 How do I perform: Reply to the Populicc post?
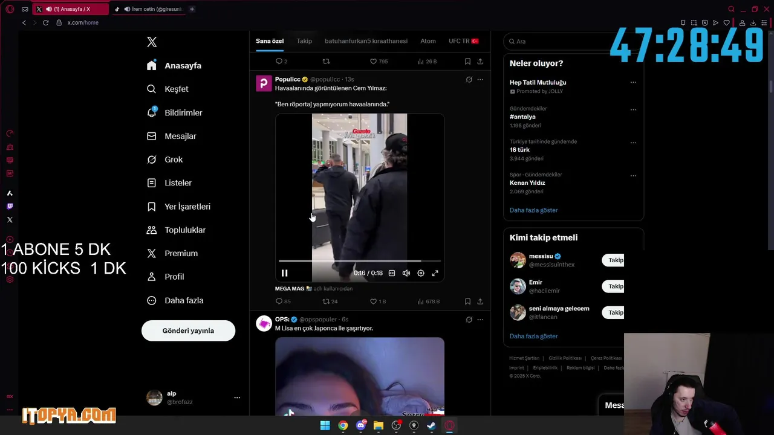coord(283,301)
